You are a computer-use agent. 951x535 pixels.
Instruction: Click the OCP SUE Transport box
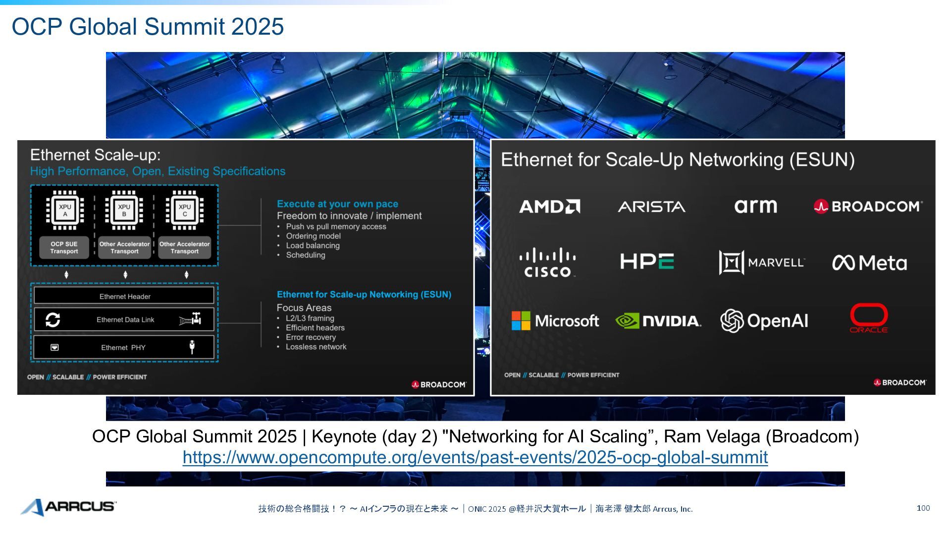tap(64, 248)
